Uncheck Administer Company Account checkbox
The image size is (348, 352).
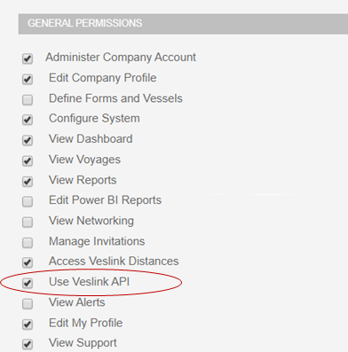[x=28, y=59]
